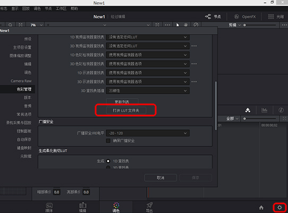
Task: Open the 广播安全IRE电平 dropdown
Action: 148,133
